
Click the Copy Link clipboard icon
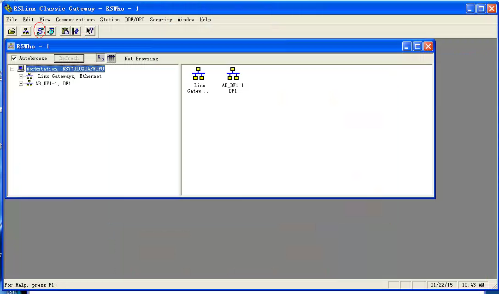[65, 31]
